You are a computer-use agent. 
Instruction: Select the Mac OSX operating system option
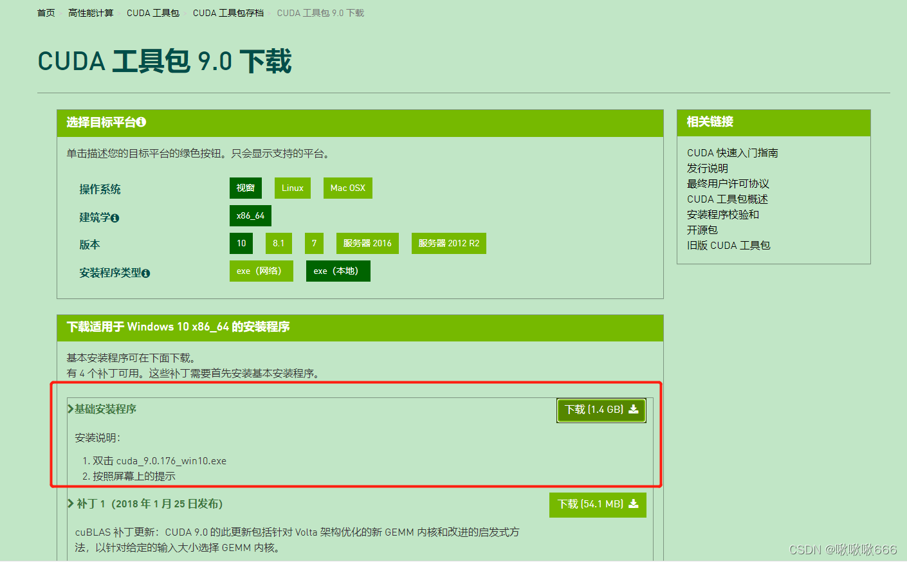tap(348, 188)
